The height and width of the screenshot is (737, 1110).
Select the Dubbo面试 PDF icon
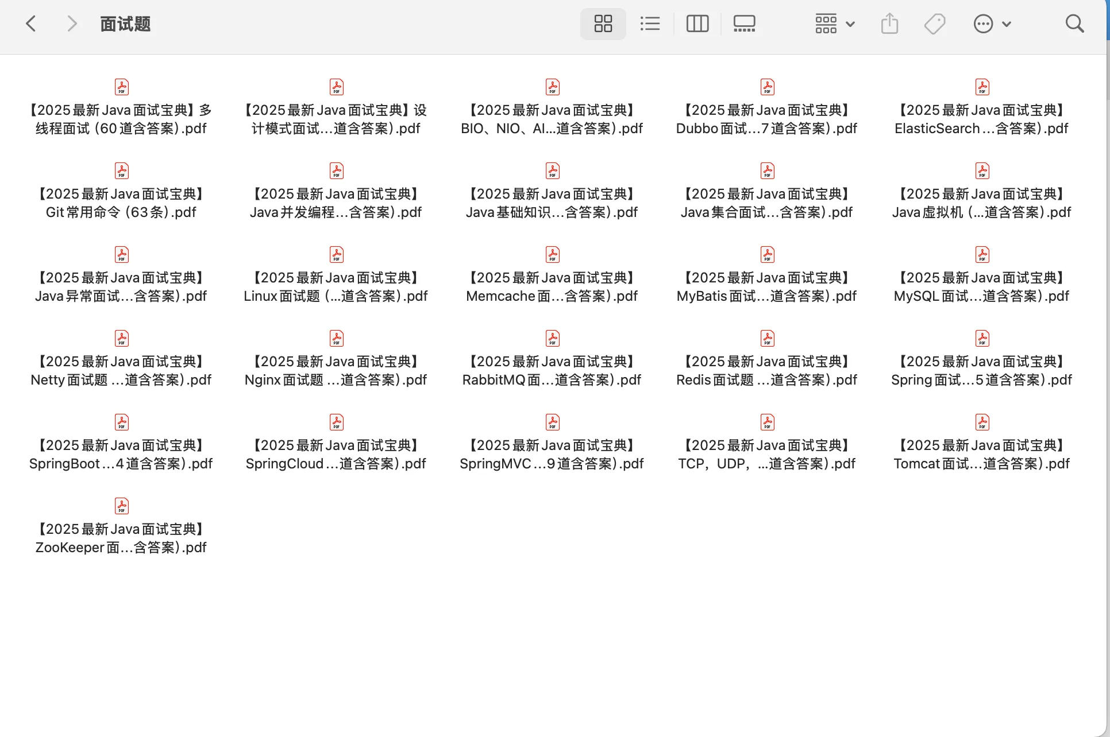tap(767, 87)
